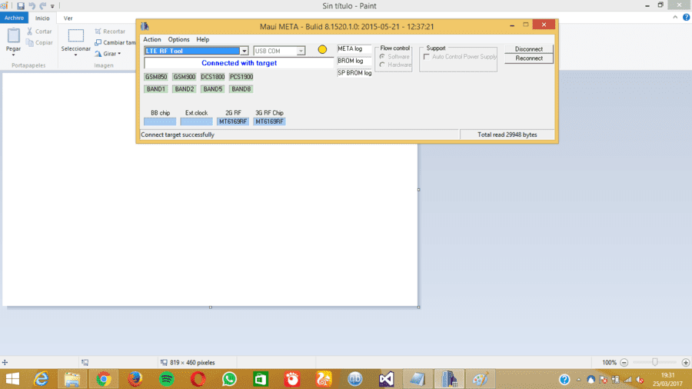692x389 pixels.
Task: Open the Options menu in Maui META
Action: pyautogui.click(x=178, y=39)
